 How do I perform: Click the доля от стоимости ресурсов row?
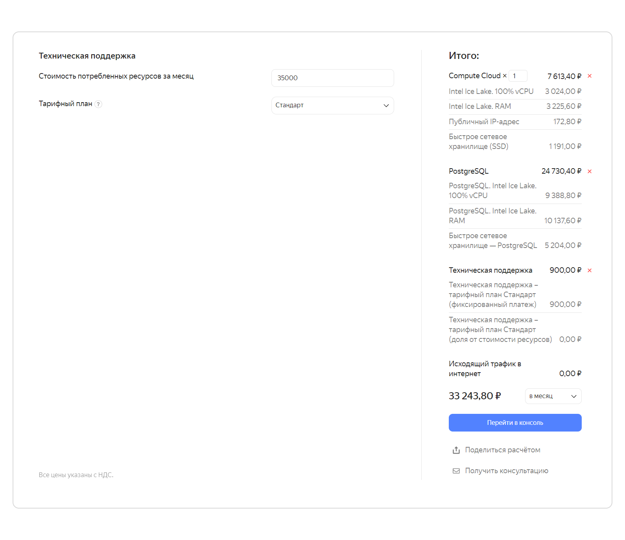point(515,329)
